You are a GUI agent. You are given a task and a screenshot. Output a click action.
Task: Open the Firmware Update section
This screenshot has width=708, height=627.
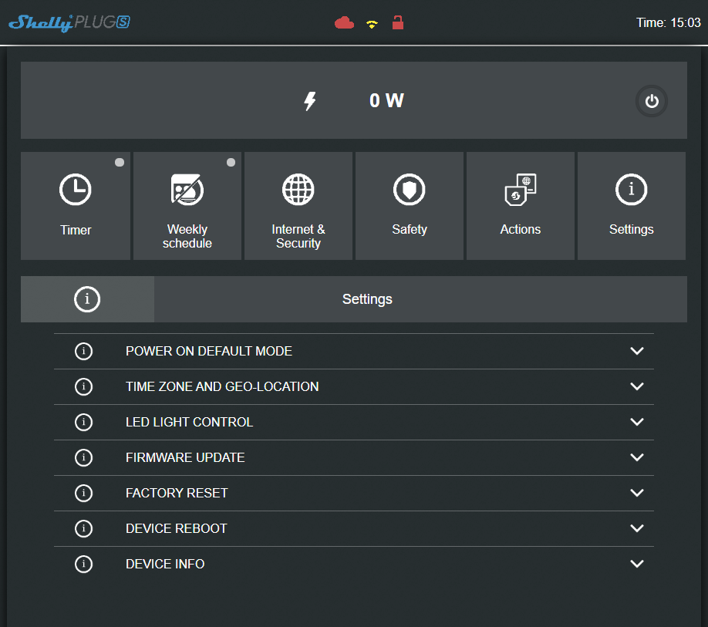point(185,457)
